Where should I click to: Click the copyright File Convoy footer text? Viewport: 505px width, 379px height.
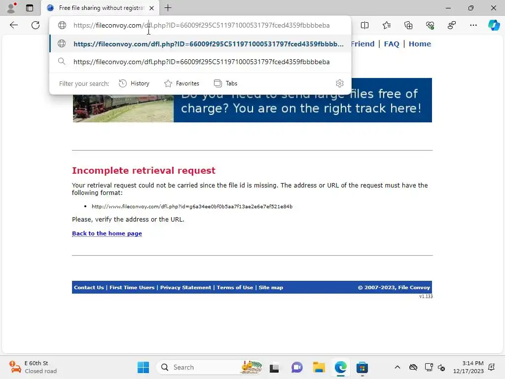pyautogui.click(x=394, y=288)
